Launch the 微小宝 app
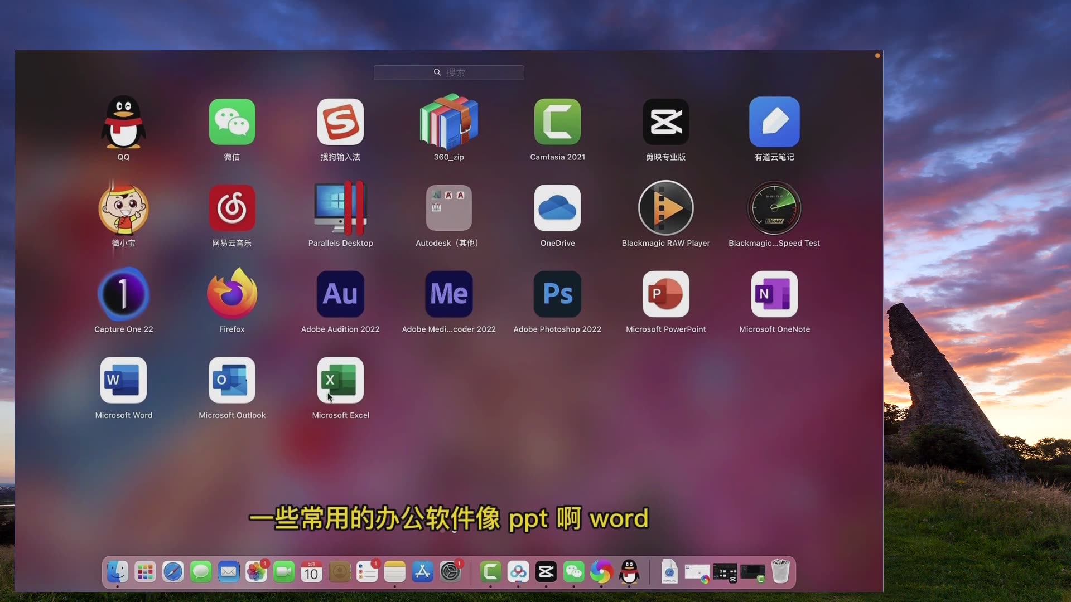This screenshot has height=602, width=1071. [x=123, y=208]
